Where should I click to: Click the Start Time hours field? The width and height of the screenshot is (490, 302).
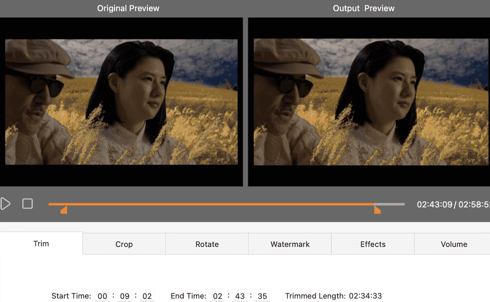(102, 296)
